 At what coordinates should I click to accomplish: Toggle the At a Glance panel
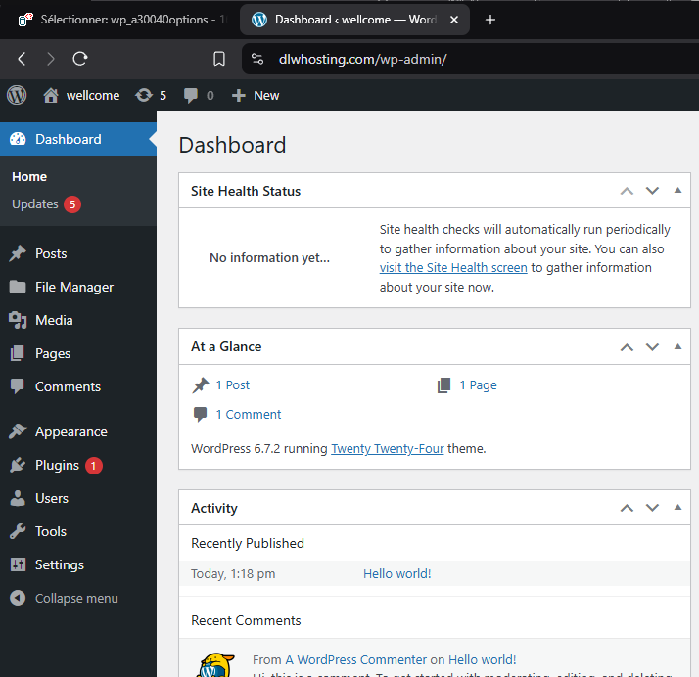tap(677, 346)
